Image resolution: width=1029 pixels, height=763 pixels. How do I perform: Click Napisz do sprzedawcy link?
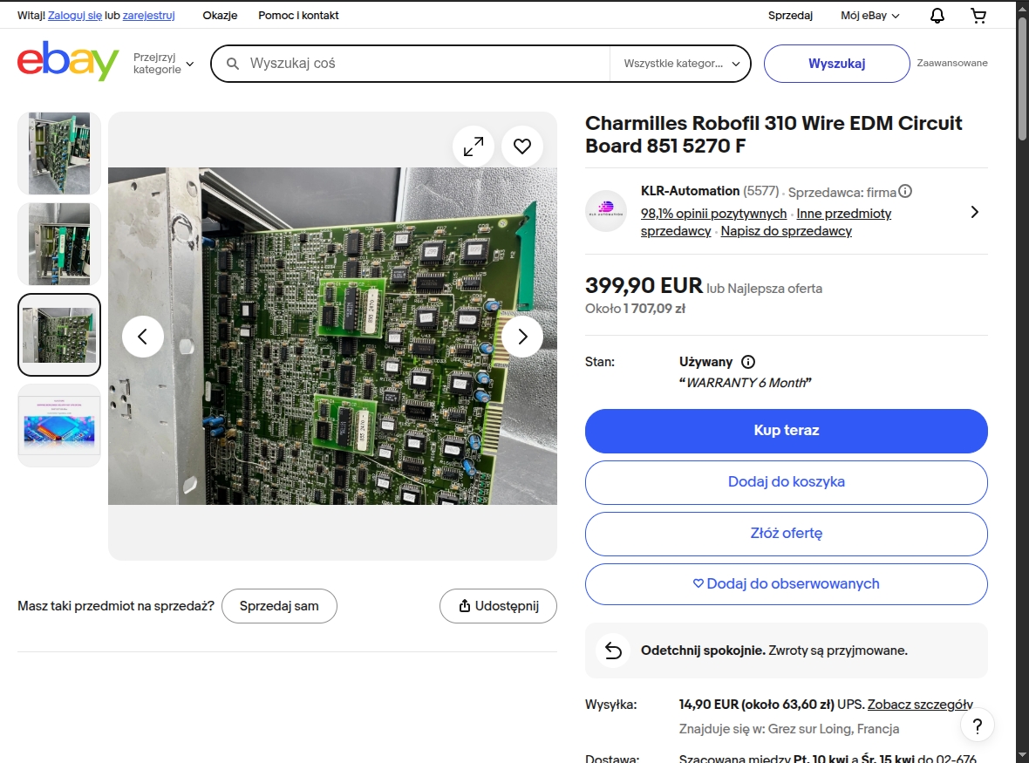787,232
